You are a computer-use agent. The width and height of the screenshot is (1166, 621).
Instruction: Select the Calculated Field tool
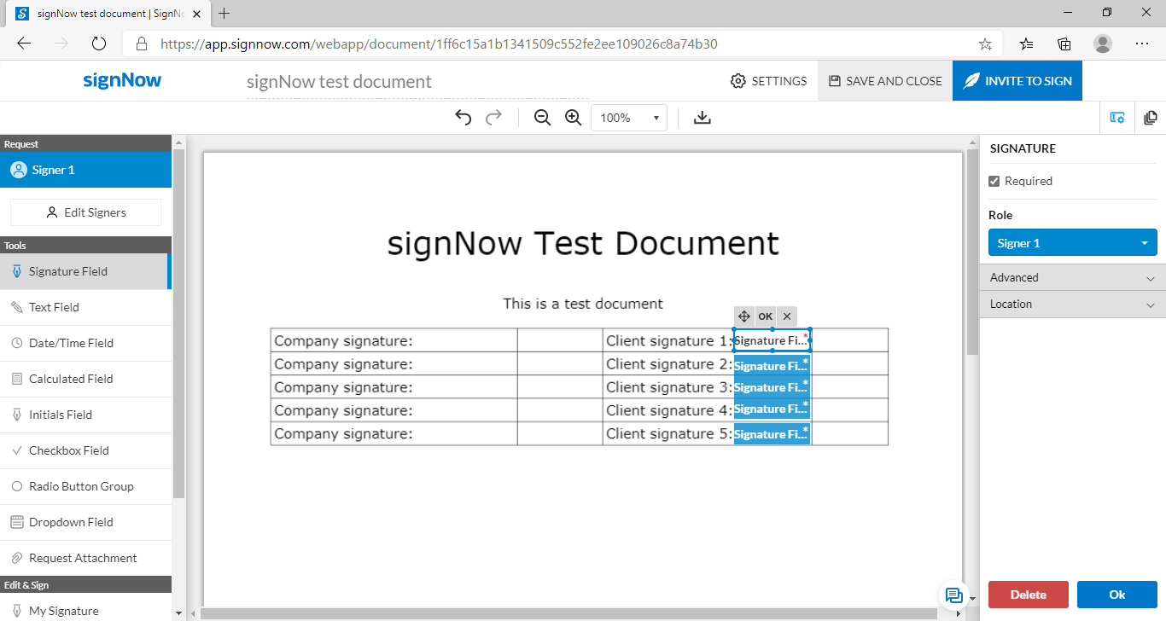pos(85,379)
